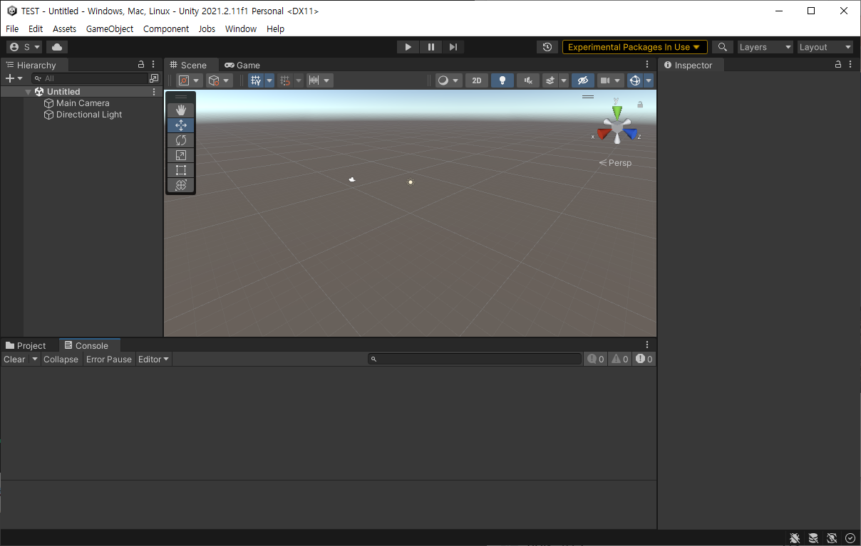
Task: Toggle gizmo rotation lock in scene view
Action: (640, 105)
